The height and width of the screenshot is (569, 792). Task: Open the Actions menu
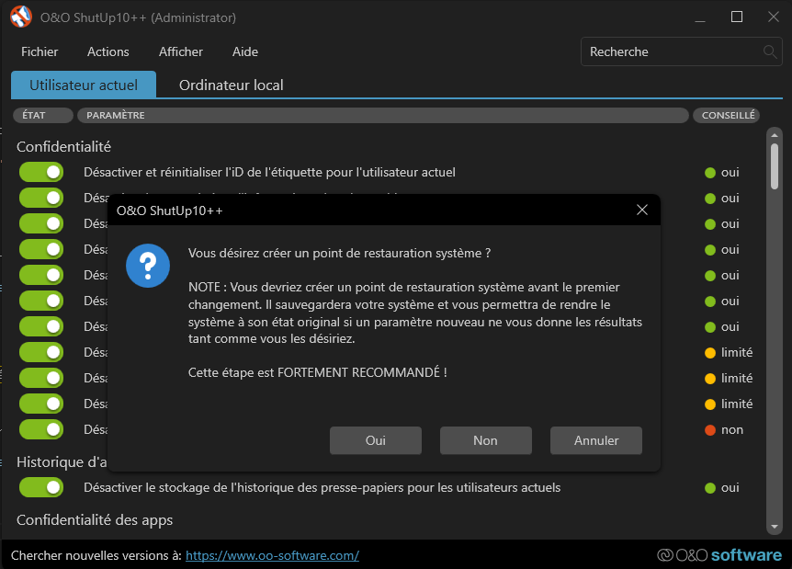[x=108, y=52]
